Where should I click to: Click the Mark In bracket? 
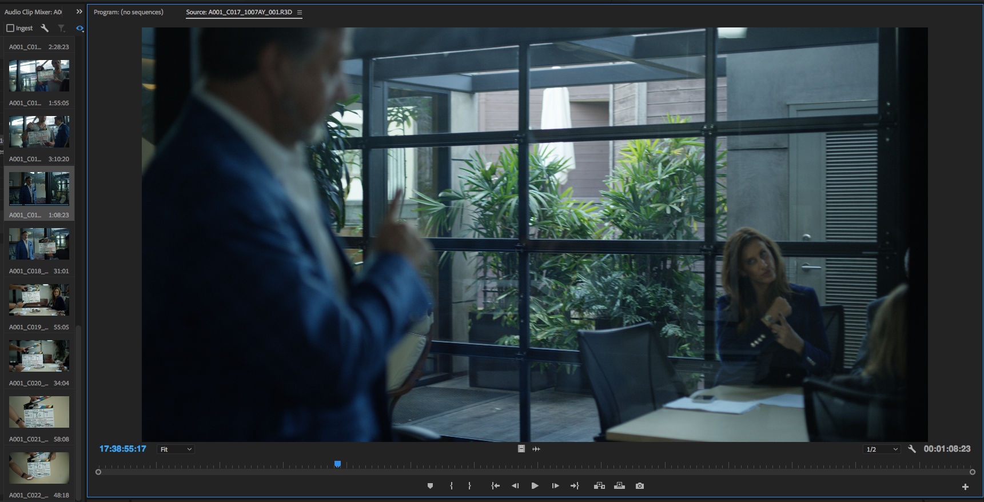pyautogui.click(x=451, y=486)
